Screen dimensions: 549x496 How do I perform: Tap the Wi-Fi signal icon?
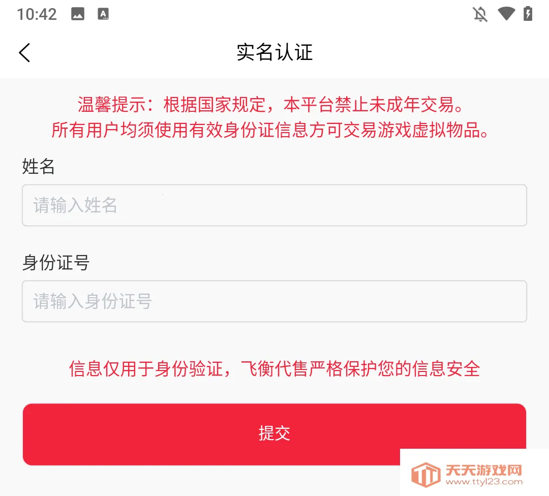(506, 14)
